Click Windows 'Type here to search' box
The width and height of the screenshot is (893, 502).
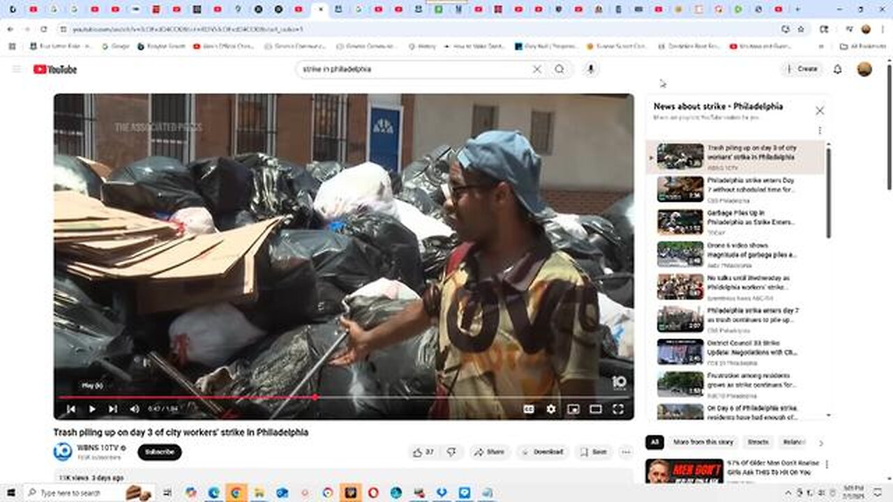pos(89,493)
